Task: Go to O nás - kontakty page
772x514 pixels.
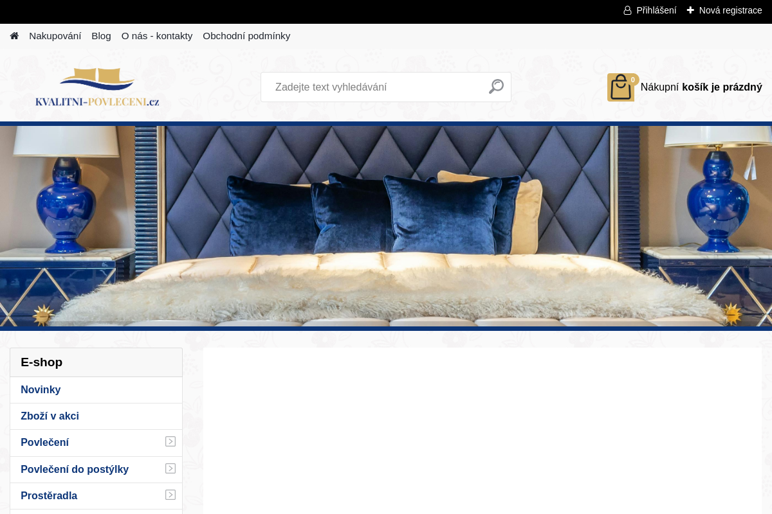Action: (157, 36)
